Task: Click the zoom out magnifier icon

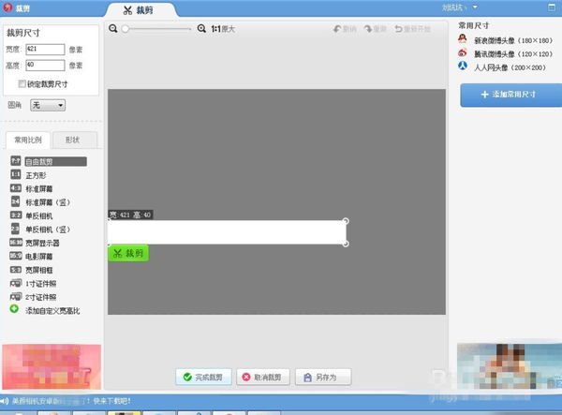Action: click(113, 28)
